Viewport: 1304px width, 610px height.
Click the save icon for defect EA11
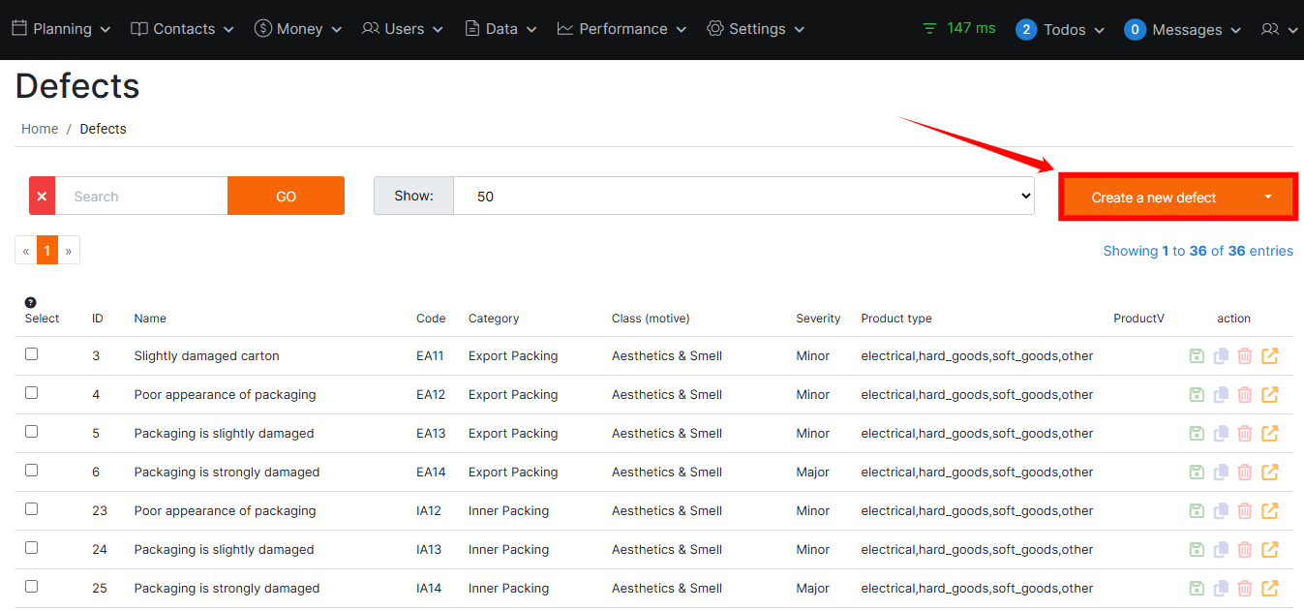[1197, 356]
